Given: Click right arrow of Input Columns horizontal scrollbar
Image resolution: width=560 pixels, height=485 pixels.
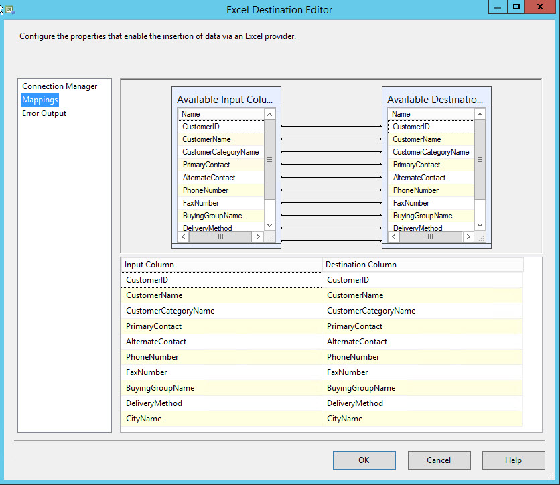Looking at the screenshot, I should point(258,236).
